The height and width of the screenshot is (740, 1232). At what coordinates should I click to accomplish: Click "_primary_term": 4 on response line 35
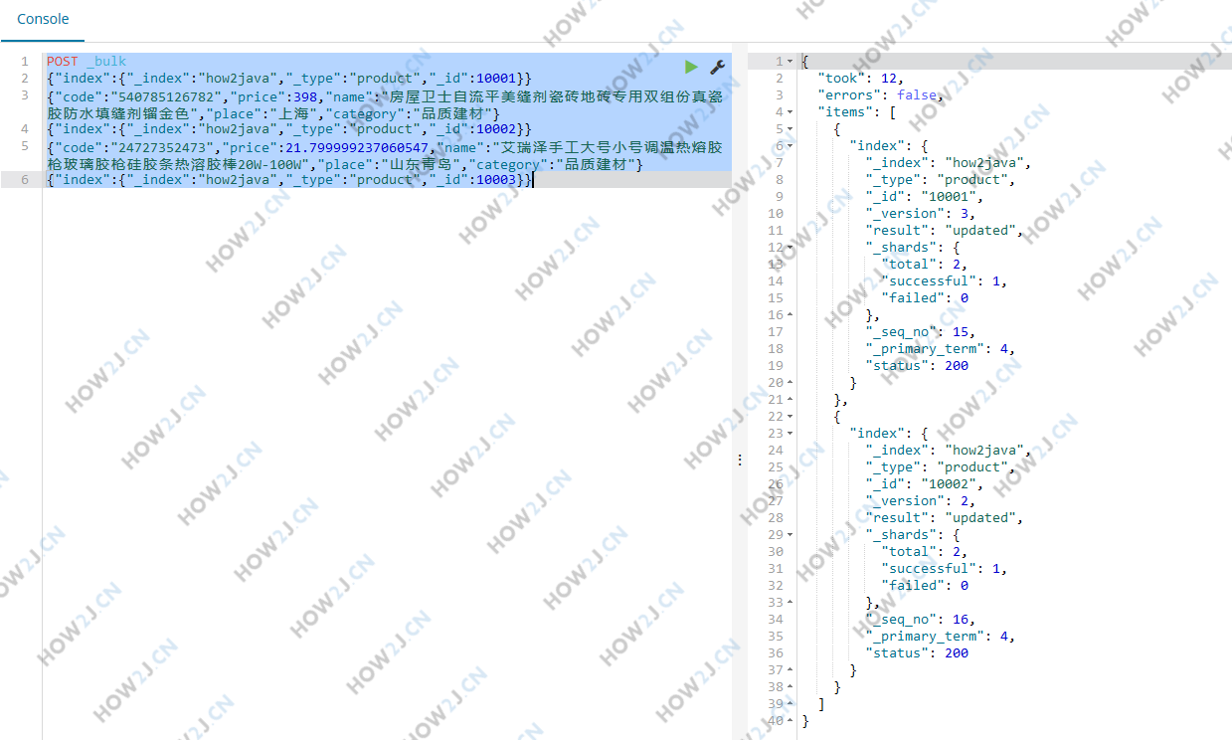click(x=940, y=637)
